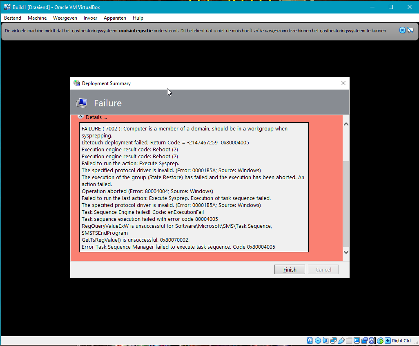419x346 pixels.
Task: Click the VirtualBox window title icon
Action: point(7,7)
